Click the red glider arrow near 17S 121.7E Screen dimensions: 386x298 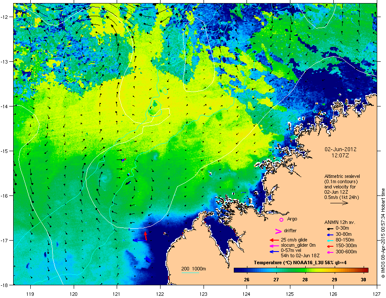pyautogui.click(x=146, y=236)
